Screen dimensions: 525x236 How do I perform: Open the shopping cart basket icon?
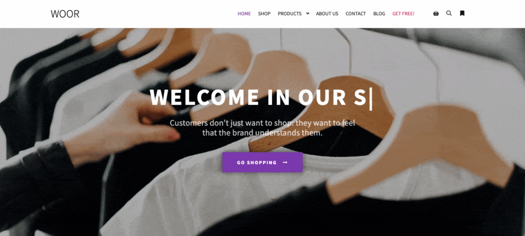tap(436, 13)
